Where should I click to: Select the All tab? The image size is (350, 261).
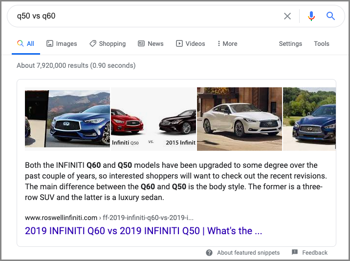point(26,43)
